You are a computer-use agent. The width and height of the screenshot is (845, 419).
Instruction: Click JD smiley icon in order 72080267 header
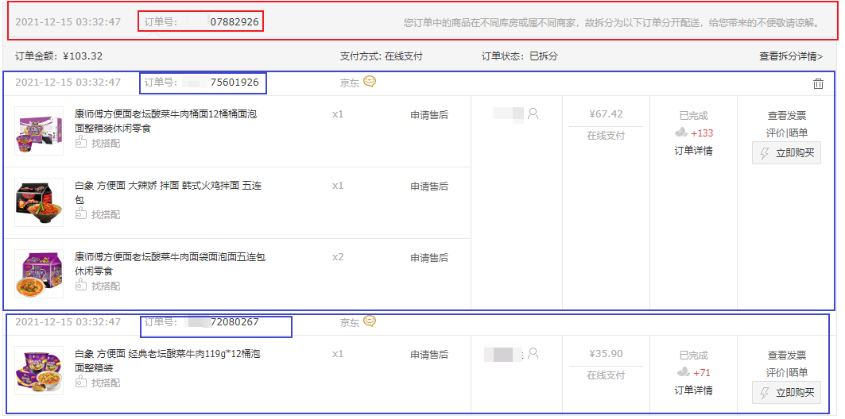tap(369, 321)
